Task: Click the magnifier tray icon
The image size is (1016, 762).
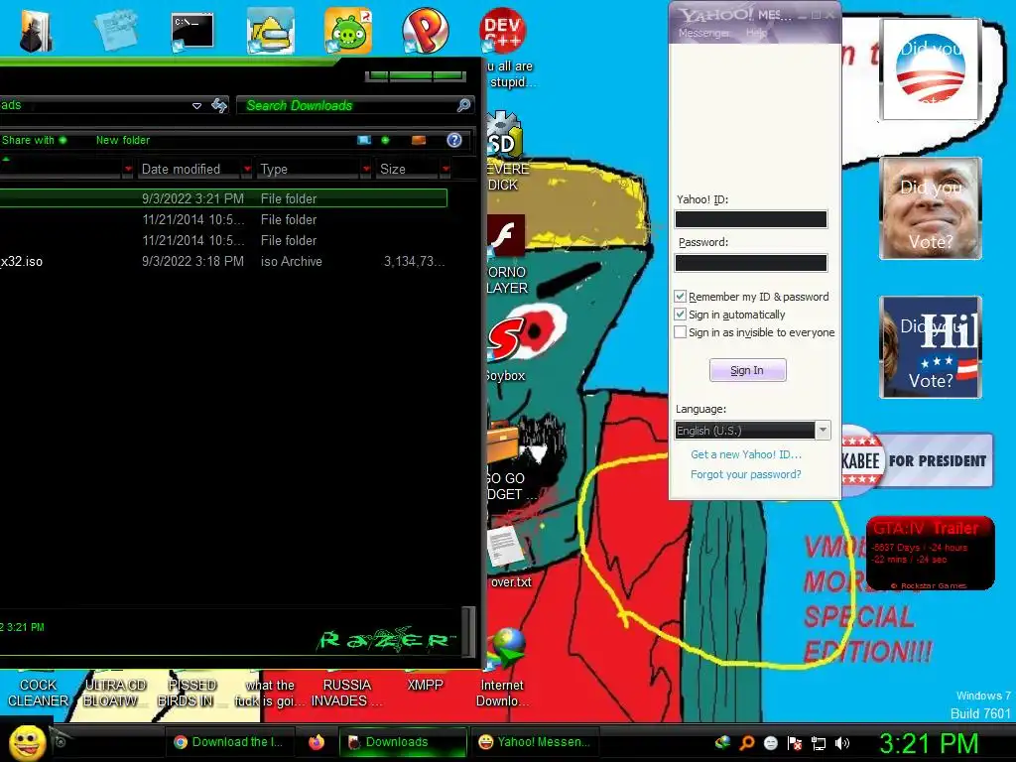Action: (746, 743)
